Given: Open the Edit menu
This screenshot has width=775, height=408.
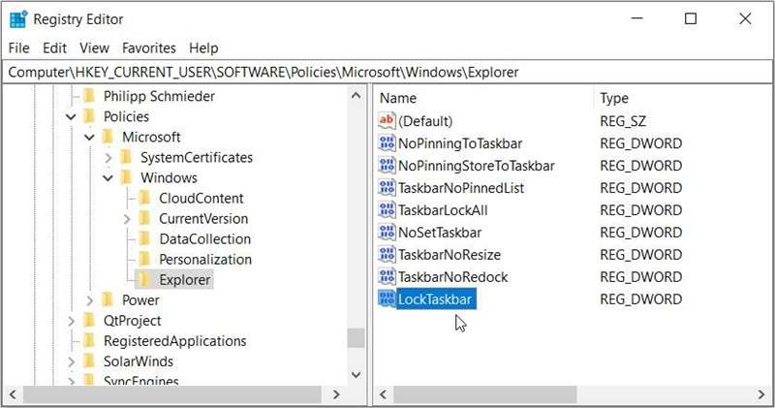Looking at the screenshot, I should [54, 47].
